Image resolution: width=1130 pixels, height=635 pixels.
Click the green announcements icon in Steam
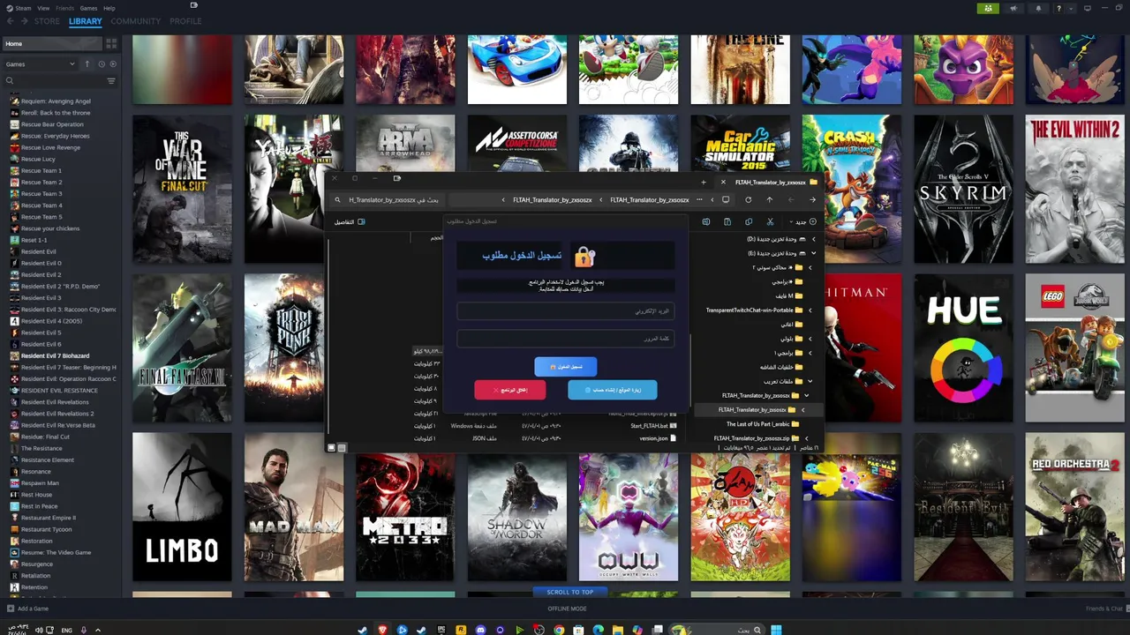[988, 8]
